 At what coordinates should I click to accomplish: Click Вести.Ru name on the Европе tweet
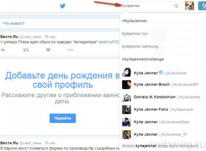(9, 143)
